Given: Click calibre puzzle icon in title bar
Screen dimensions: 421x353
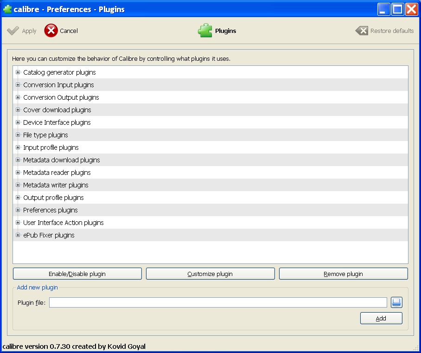Looking at the screenshot, I should click(7, 9).
